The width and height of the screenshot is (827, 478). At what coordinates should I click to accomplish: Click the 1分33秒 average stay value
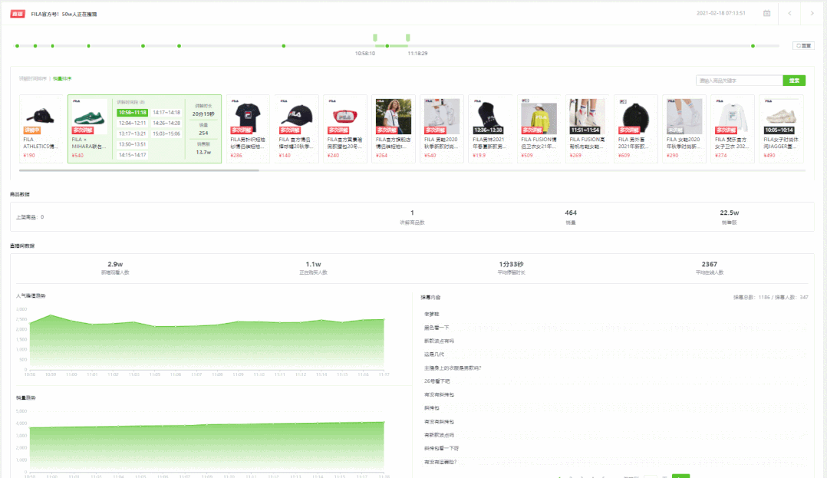(511, 264)
